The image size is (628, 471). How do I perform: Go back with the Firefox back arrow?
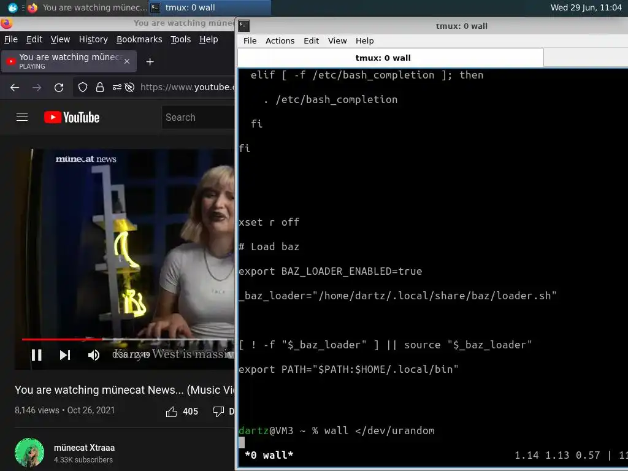pos(15,87)
